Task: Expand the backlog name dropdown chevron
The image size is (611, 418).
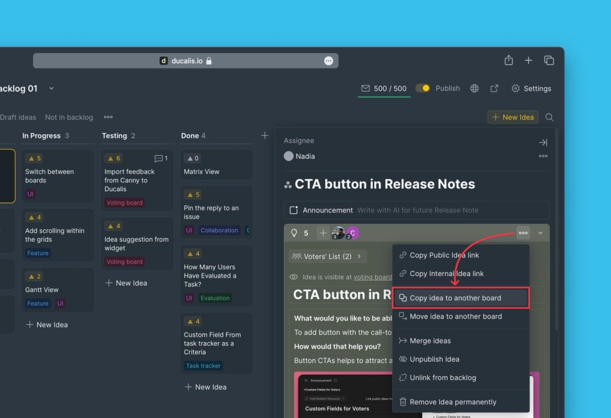Action: (51, 88)
